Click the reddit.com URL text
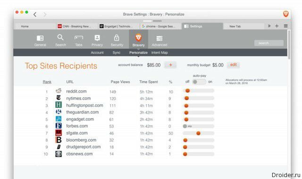Viewport: 302px width, 179px height. (x=76, y=91)
